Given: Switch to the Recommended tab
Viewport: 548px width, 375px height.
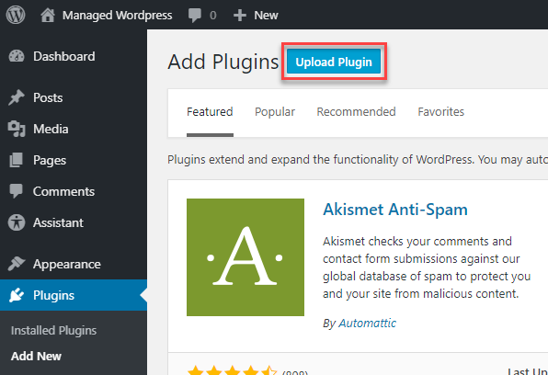Looking at the screenshot, I should (356, 112).
